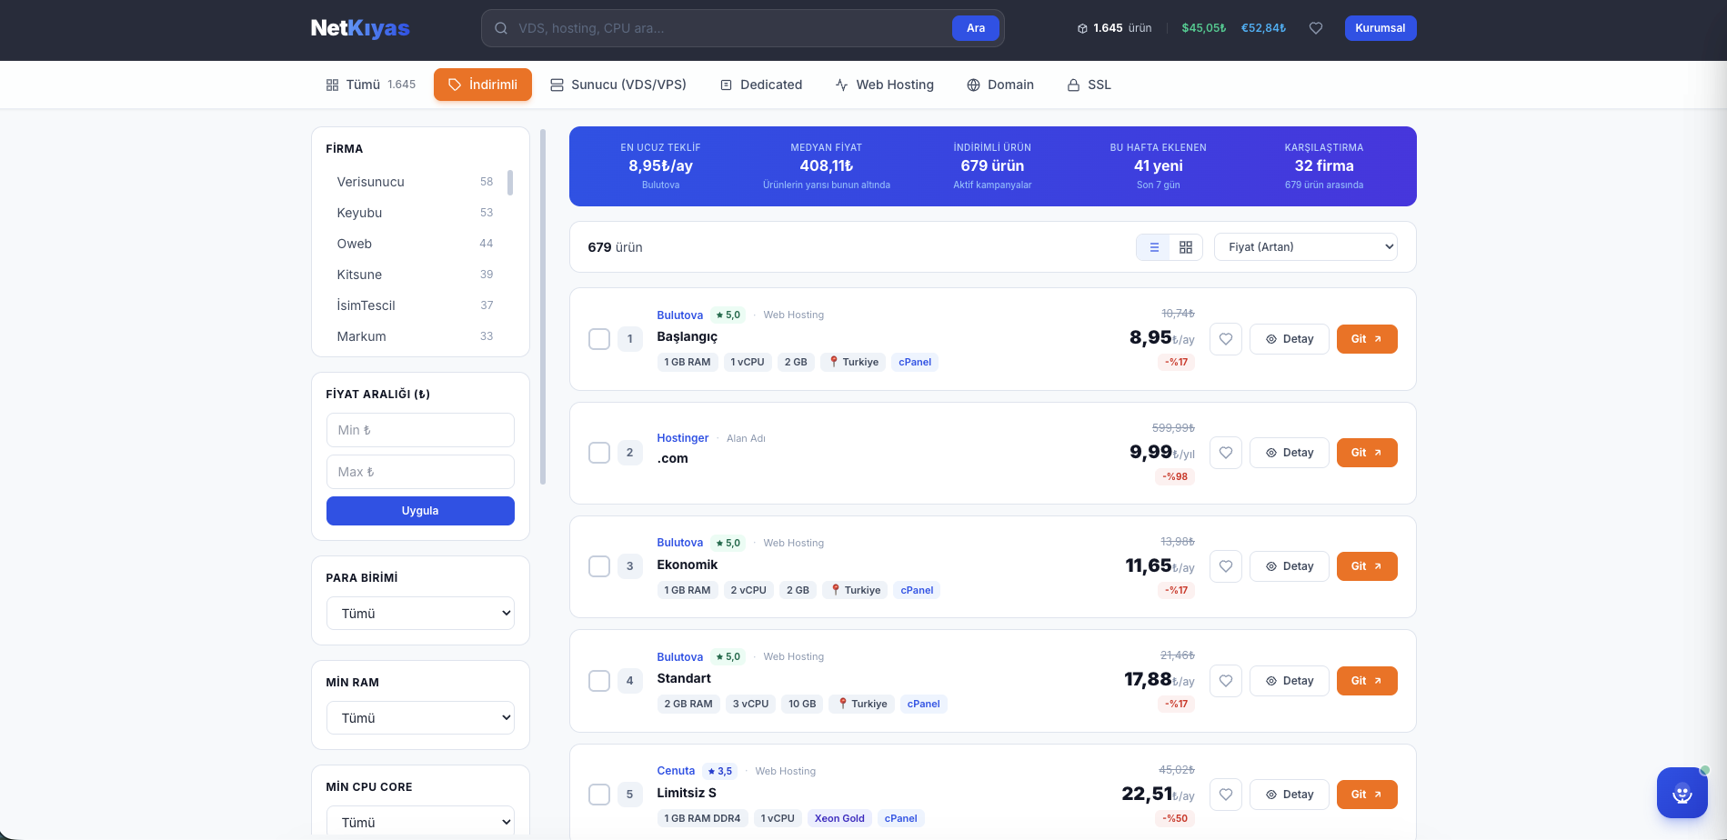Open the Sunucu (VDS/VPS) tab
Screen dimensions: 1727x840
(x=618, y=85)
